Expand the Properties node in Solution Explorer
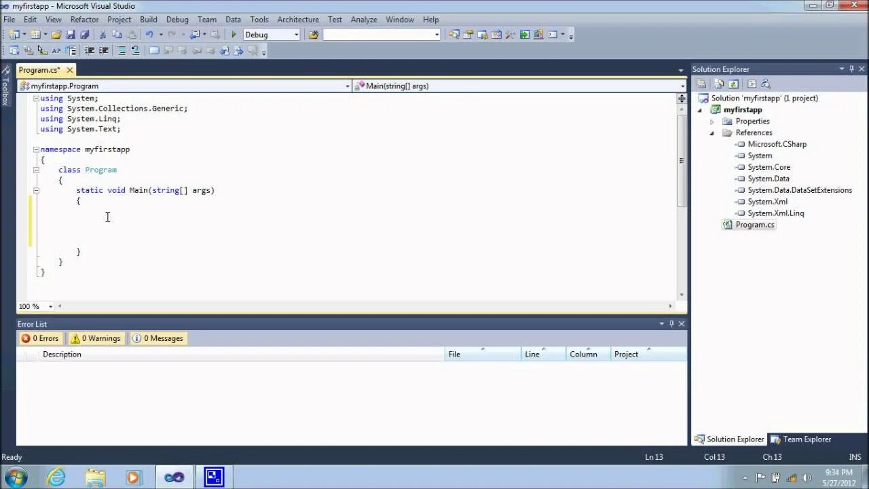This screenshot has height=489, width=869. point(711,122)
